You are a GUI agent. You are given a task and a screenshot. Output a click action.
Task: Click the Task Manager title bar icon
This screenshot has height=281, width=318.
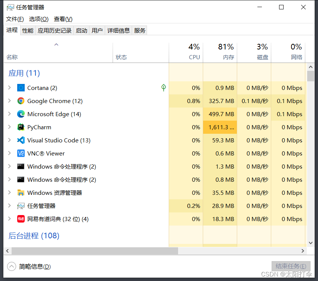point(10,7)
